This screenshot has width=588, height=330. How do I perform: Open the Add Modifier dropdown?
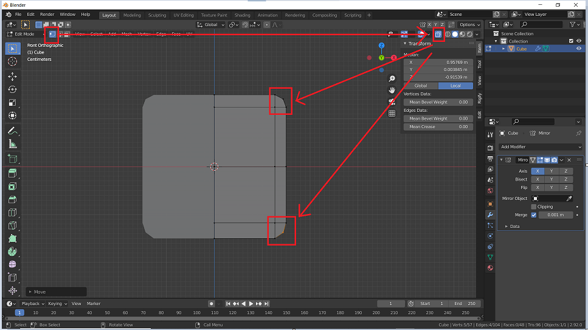[x=541, y=146]
